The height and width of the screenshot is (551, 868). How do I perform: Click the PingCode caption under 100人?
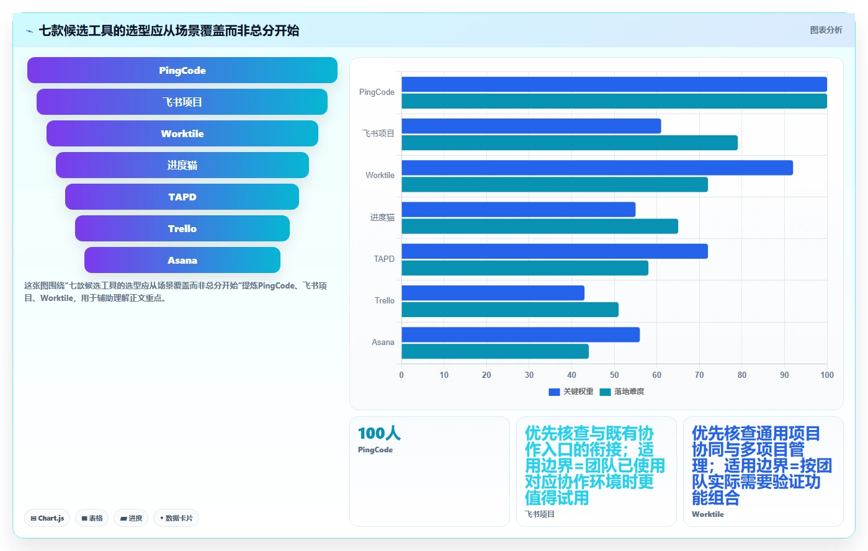375,450
